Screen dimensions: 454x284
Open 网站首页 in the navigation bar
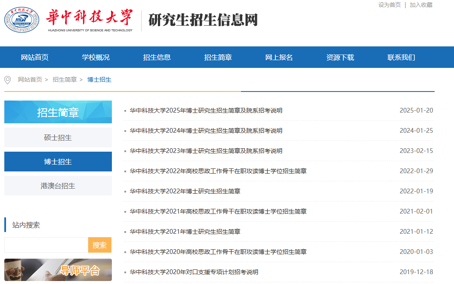tap(35, 57)
